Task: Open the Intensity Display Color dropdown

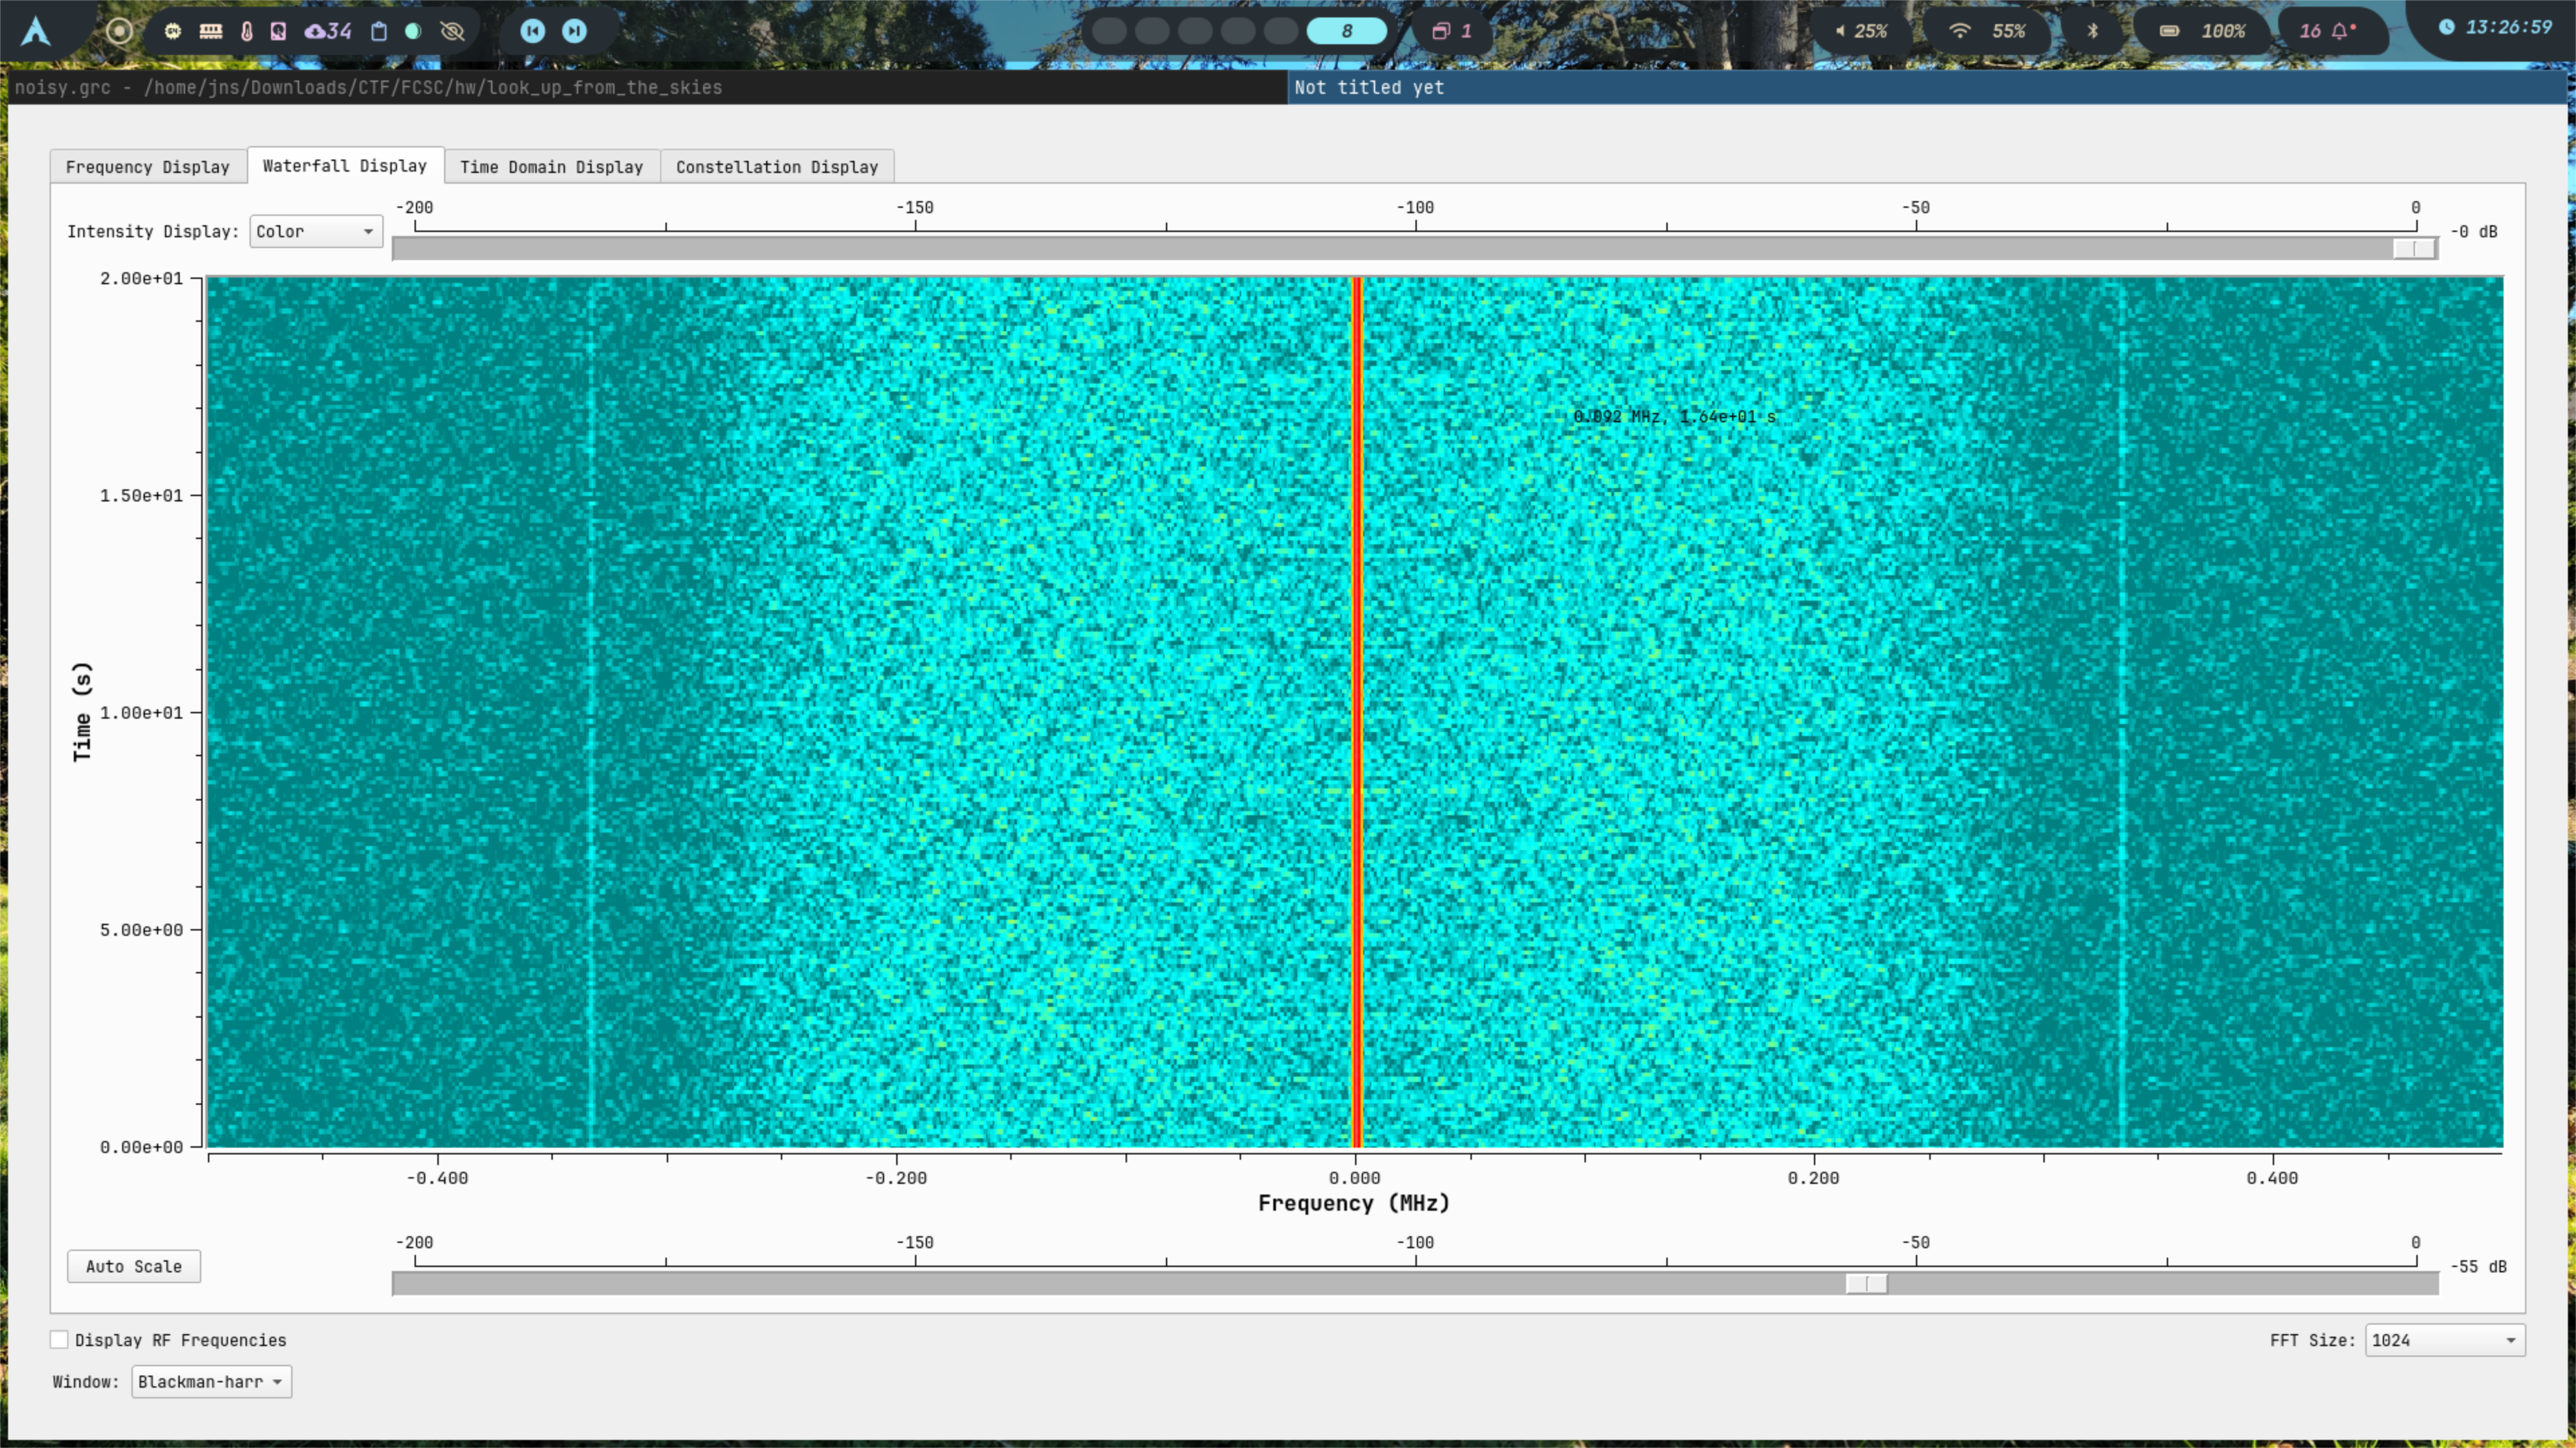Action: (315, 231)
